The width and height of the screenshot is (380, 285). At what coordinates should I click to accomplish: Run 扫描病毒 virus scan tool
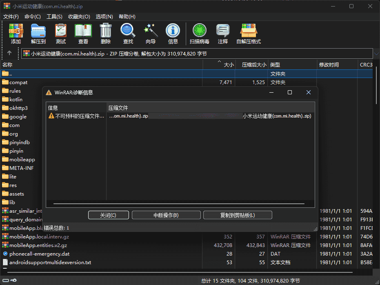click(200, 33)
